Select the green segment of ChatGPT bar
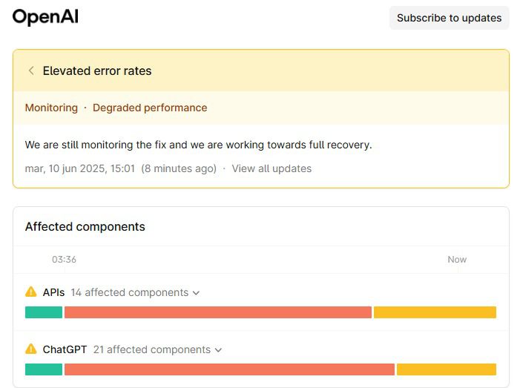 click(44, 369)
